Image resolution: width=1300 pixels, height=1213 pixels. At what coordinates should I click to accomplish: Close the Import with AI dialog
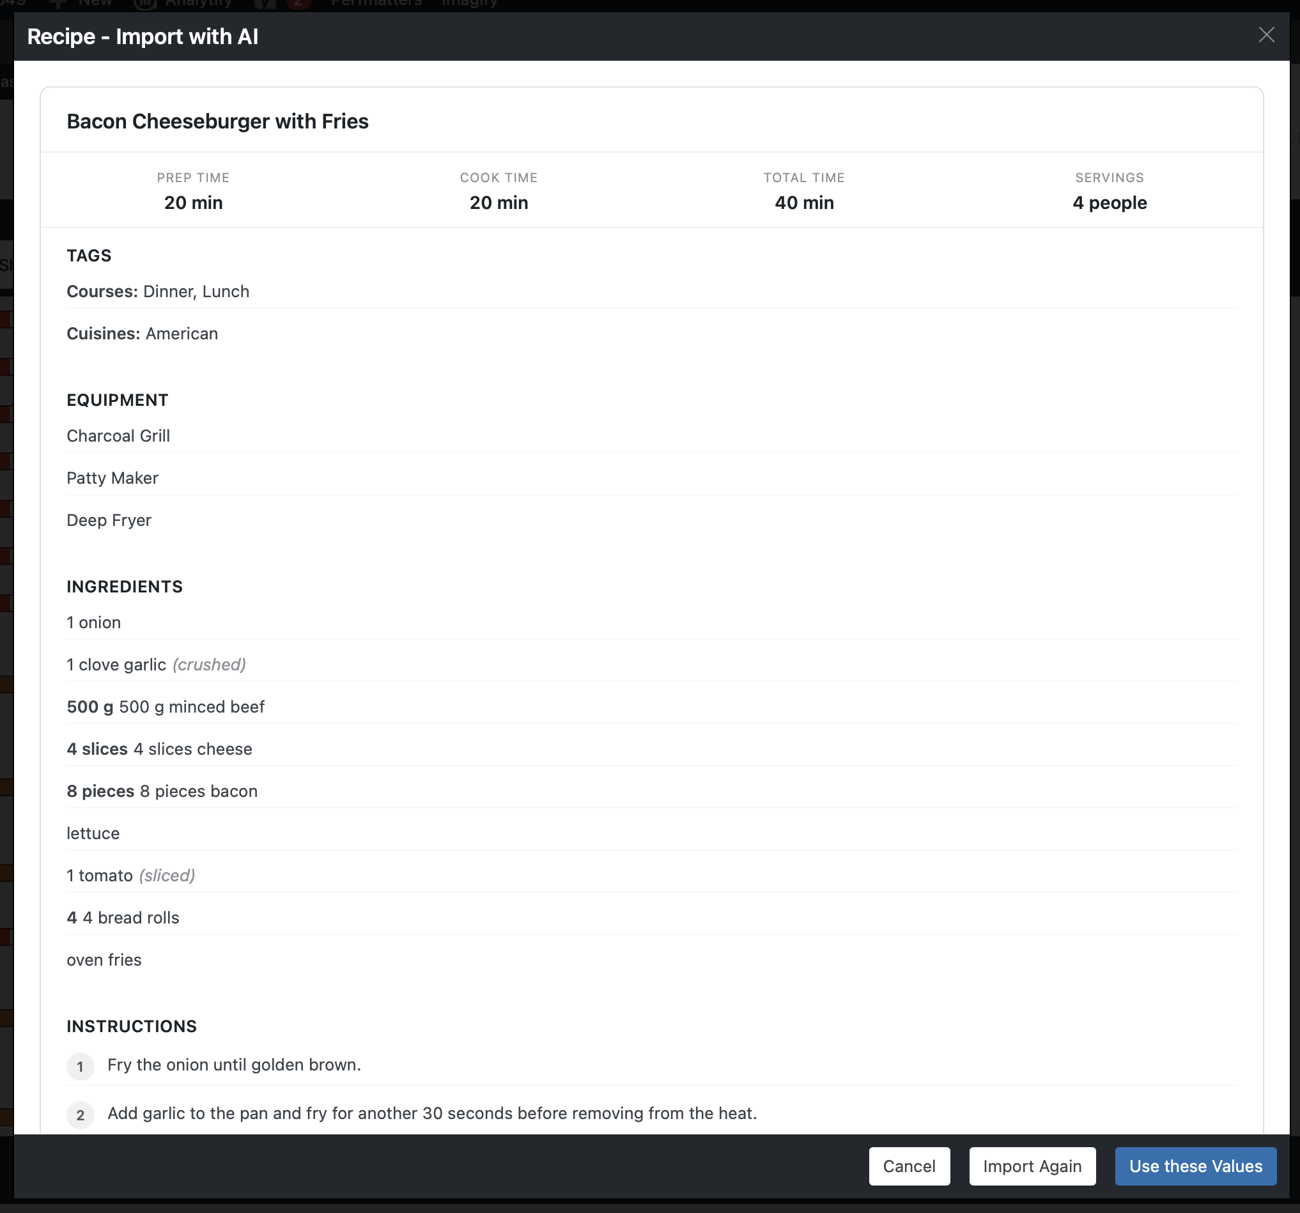coord(1266,35)
